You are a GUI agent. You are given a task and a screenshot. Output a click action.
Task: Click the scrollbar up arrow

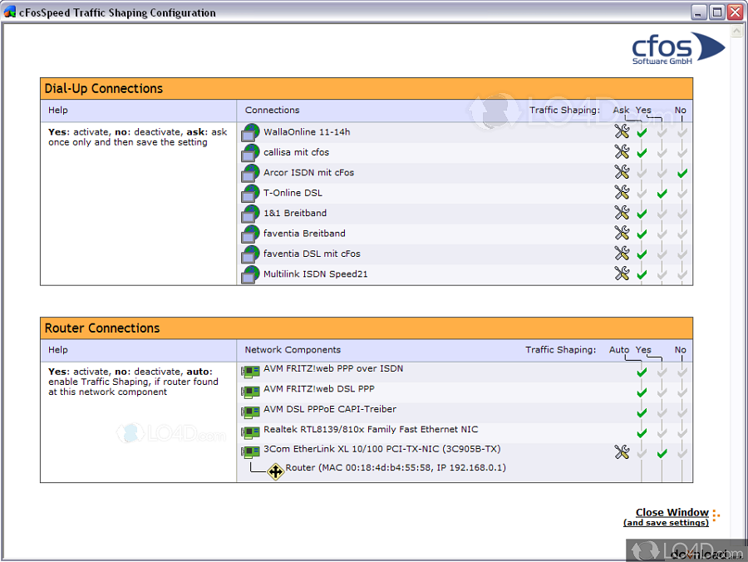[736, 31]
